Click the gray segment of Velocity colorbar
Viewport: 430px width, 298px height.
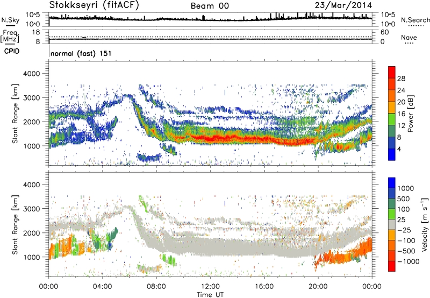tap(392, 225)
